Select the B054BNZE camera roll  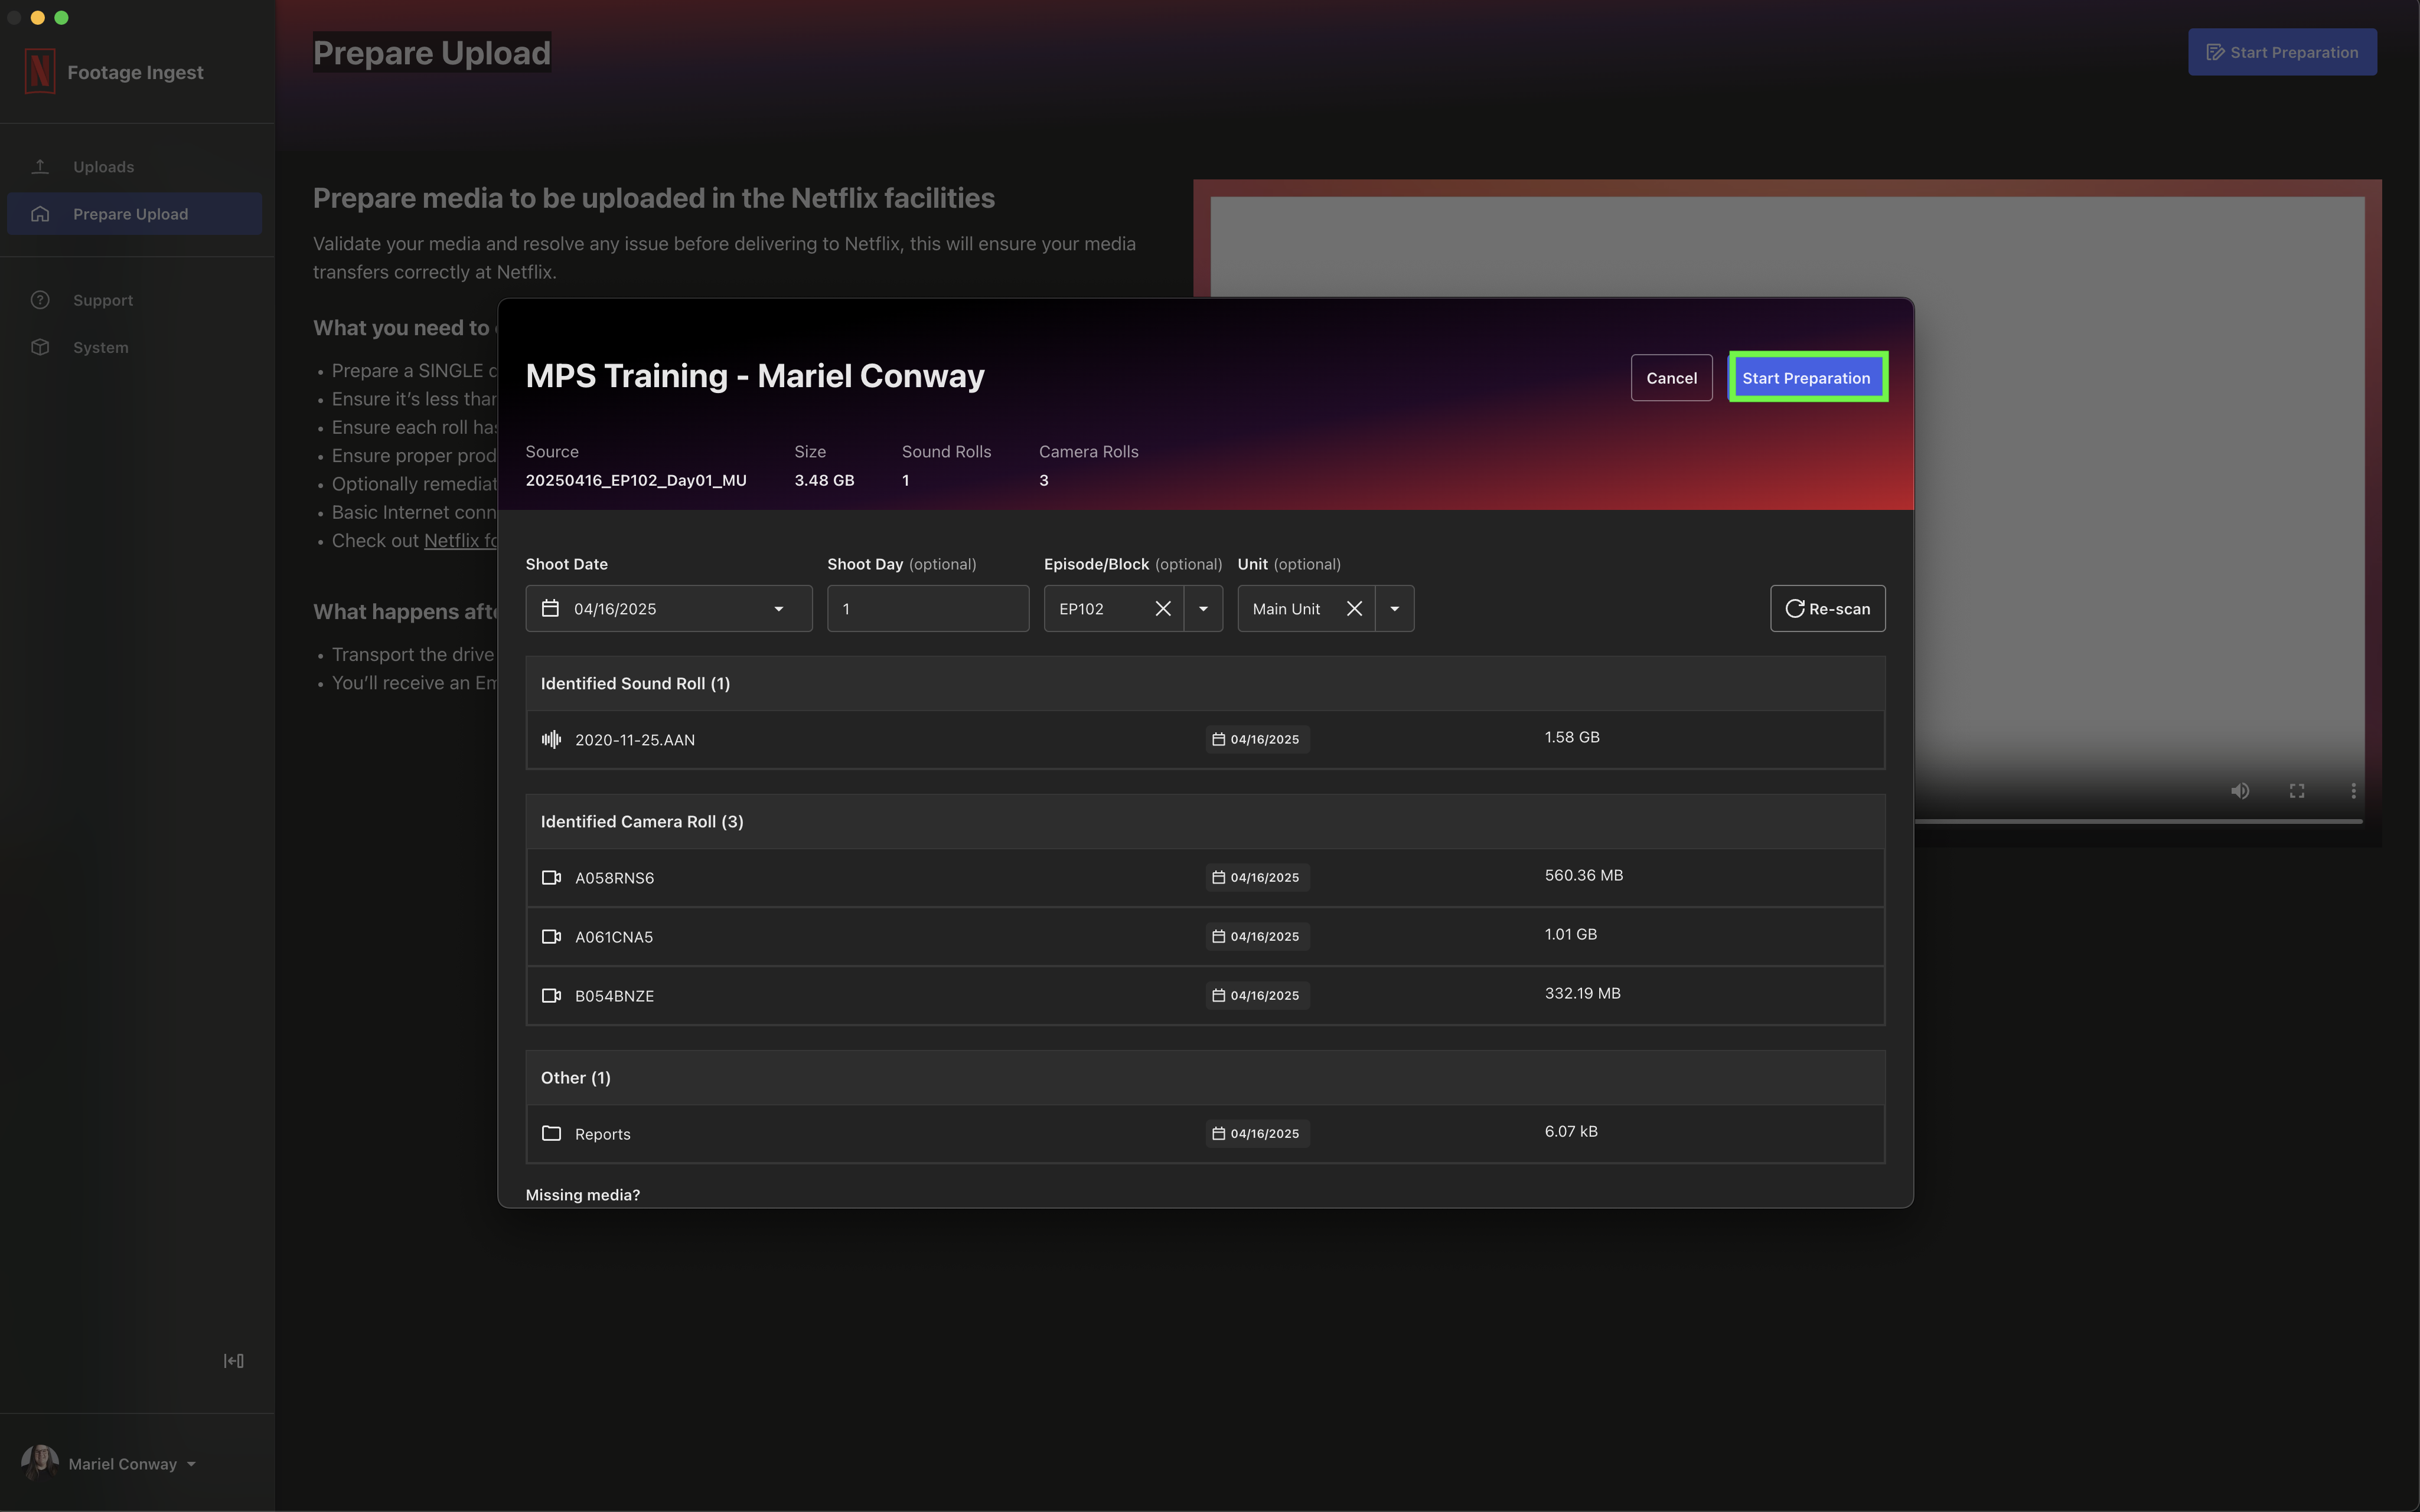tap(1205, 995)
